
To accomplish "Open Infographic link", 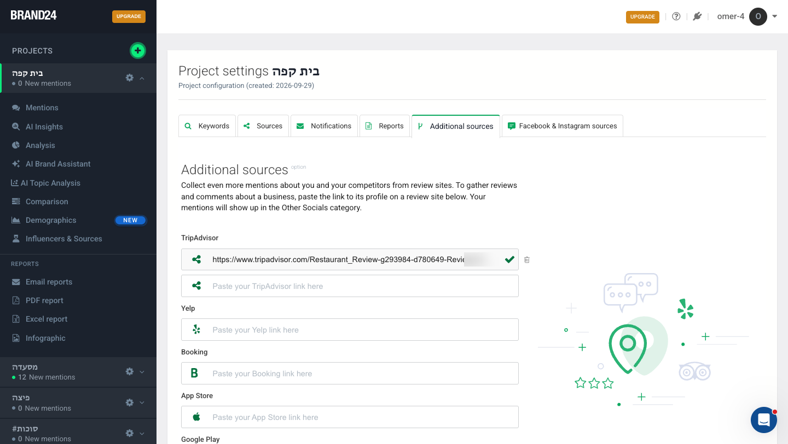I will click(45, 338).
